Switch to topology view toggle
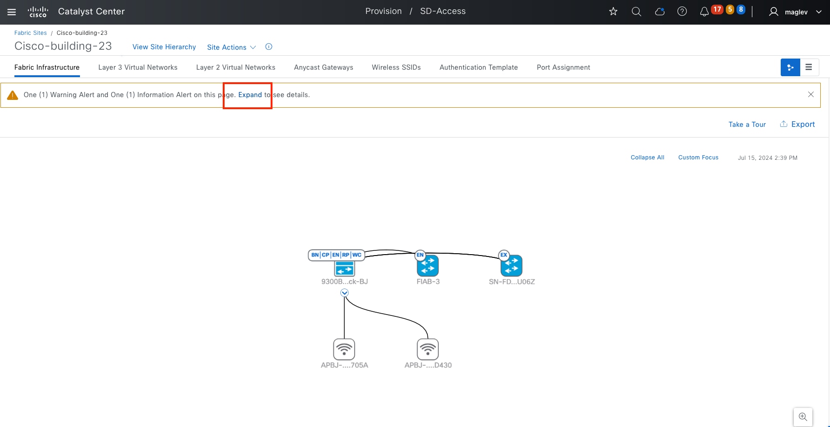 [790, 67]
